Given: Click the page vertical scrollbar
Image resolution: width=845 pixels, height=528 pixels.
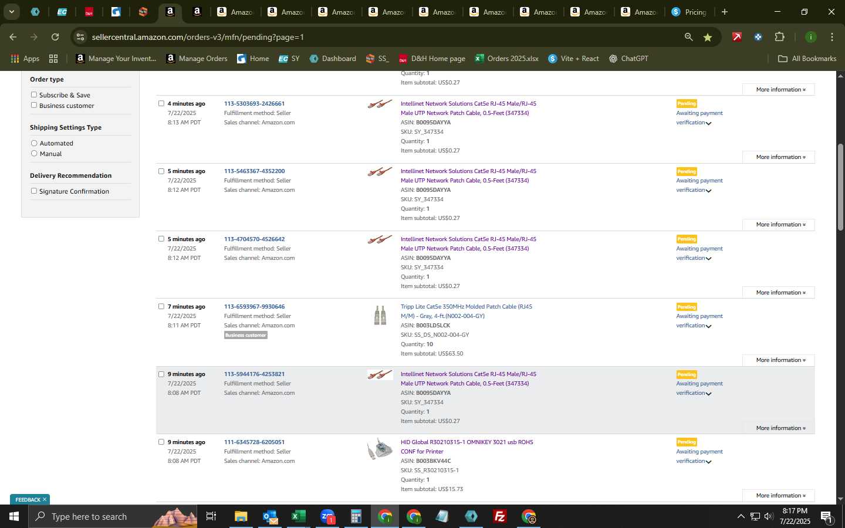Looking at the screenshot, I should 840,187.
